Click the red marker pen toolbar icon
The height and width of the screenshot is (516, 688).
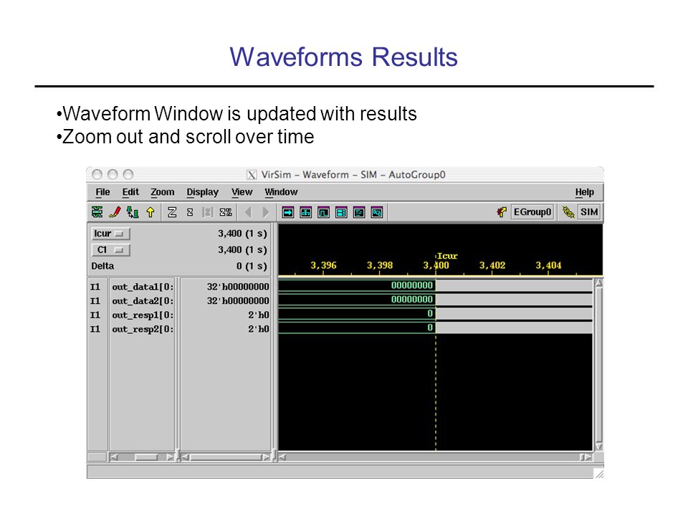[115, 212]
